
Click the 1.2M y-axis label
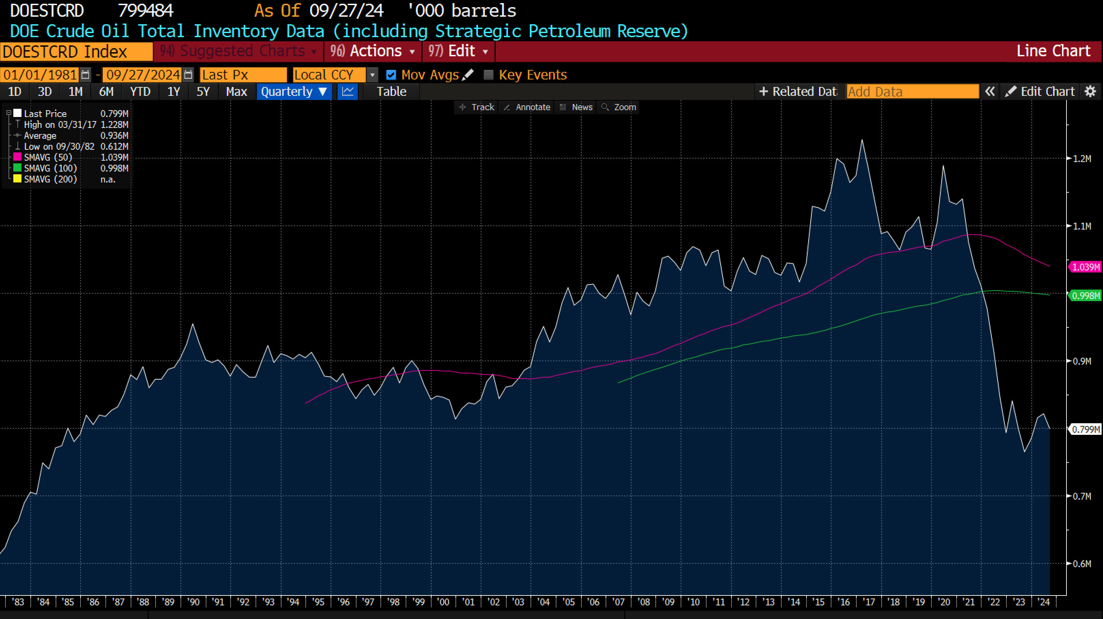coord(1082,158)
